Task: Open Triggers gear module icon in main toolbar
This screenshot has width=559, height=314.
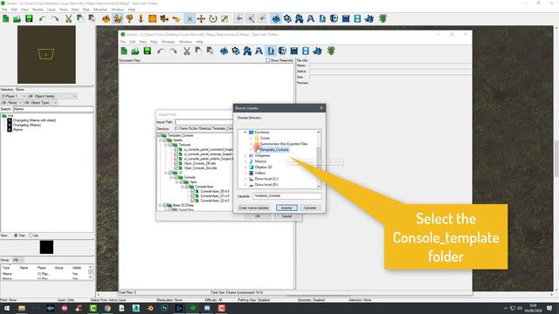Action: click(287, 19)
